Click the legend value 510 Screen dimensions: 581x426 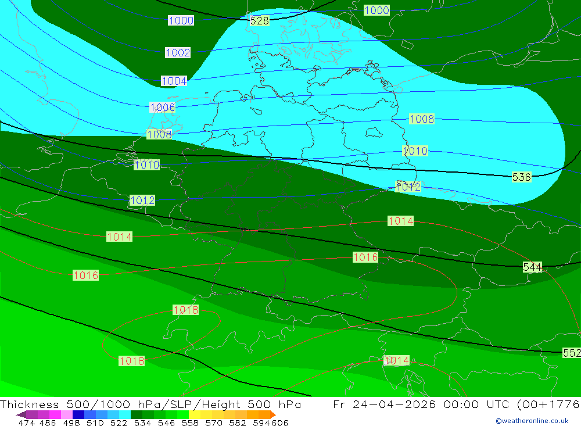click(95, 423)
